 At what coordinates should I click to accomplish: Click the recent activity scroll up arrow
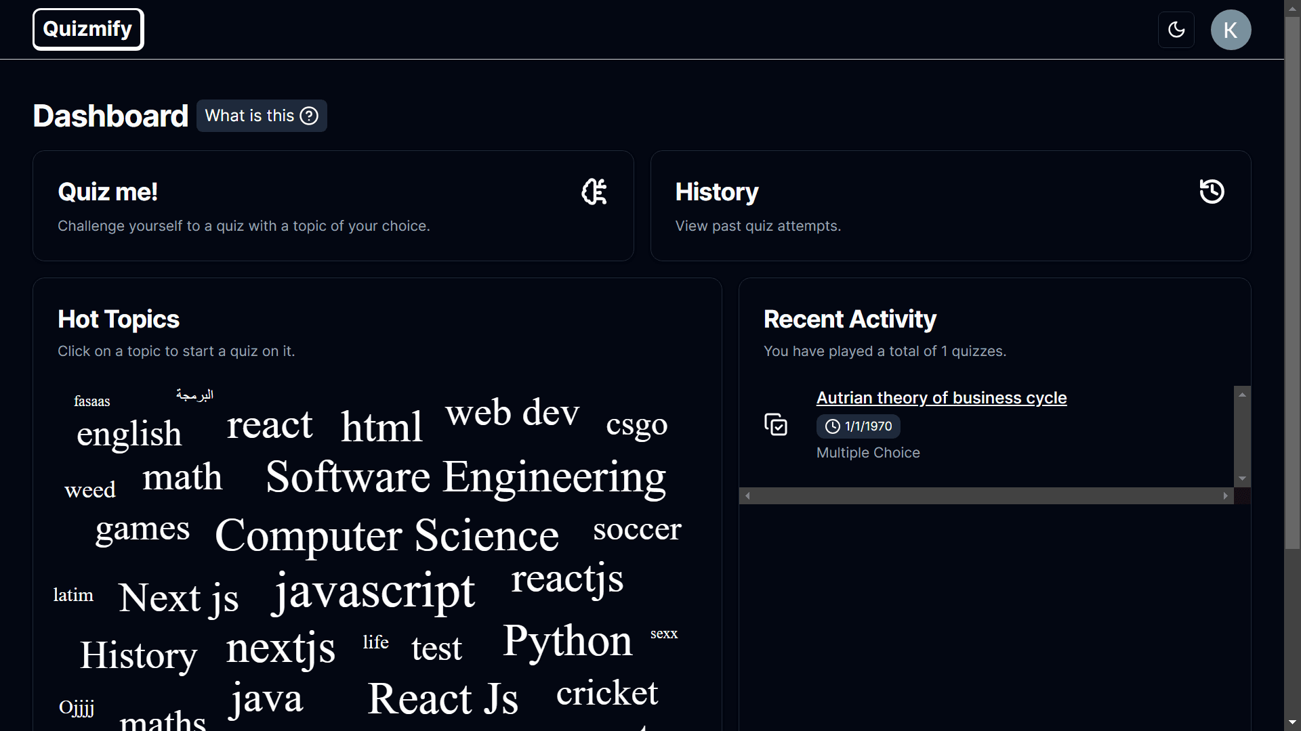1242,394
